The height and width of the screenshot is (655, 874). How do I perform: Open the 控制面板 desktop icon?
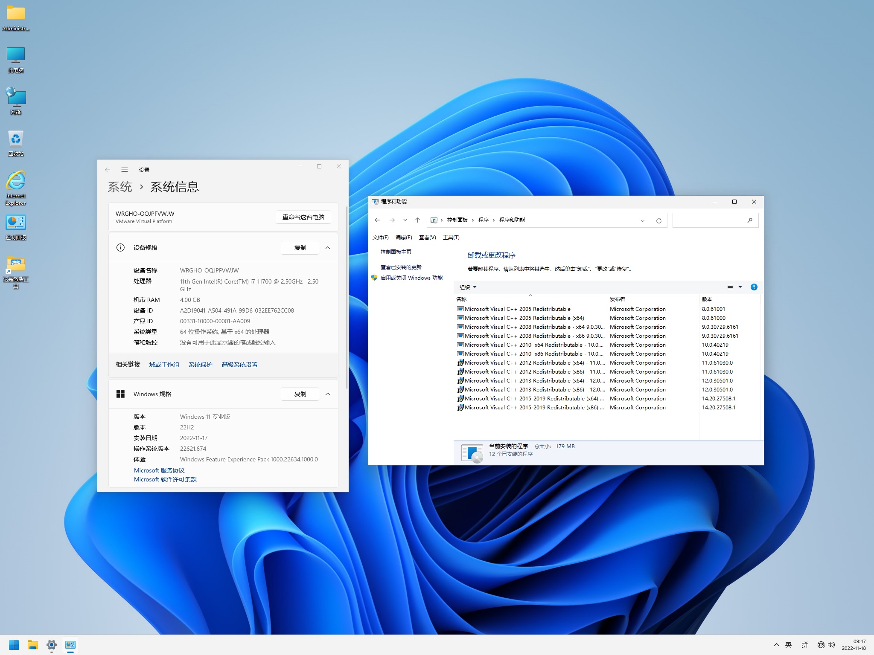click(16, 227)
